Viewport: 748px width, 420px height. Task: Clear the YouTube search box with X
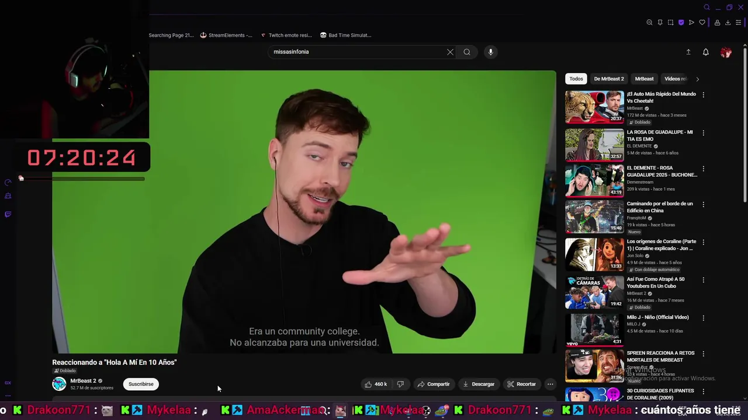450,52
